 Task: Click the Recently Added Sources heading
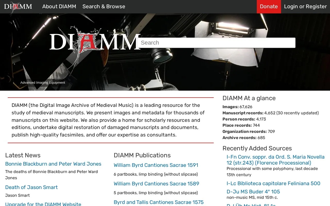click(x=257, y=148)
